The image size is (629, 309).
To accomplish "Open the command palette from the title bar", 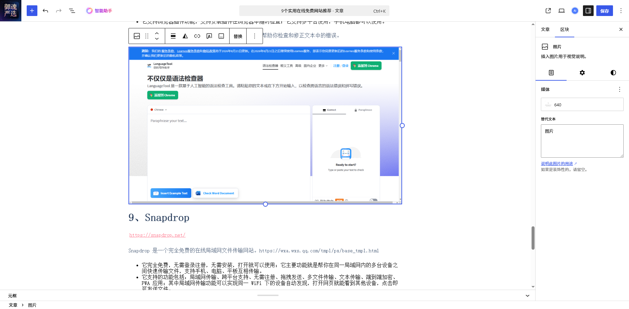I will 314,11.
